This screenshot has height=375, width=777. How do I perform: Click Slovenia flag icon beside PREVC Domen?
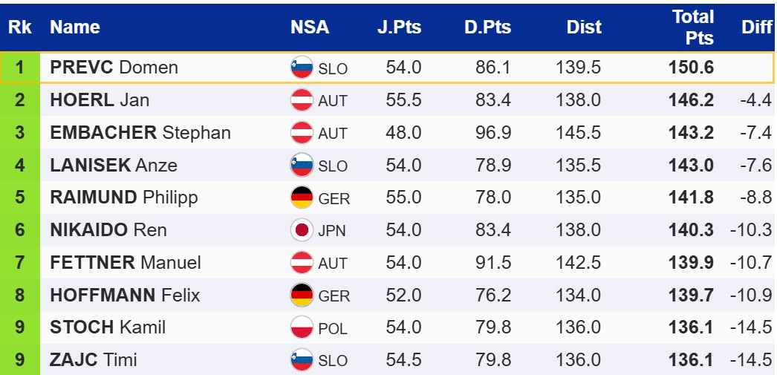301,68
